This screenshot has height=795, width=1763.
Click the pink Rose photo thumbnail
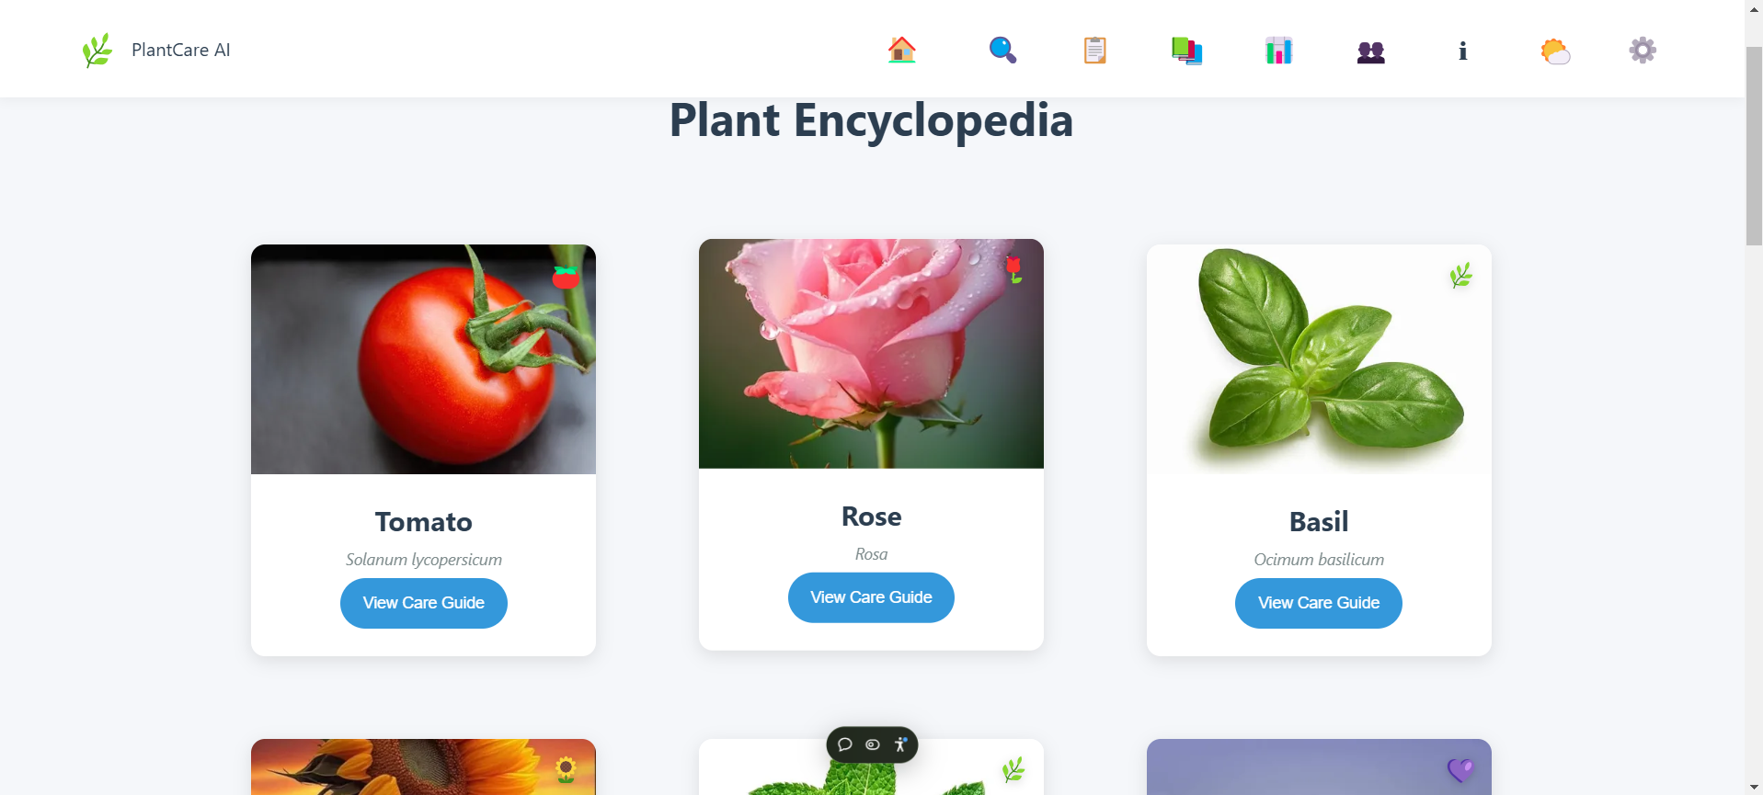[x=871, y=354]
